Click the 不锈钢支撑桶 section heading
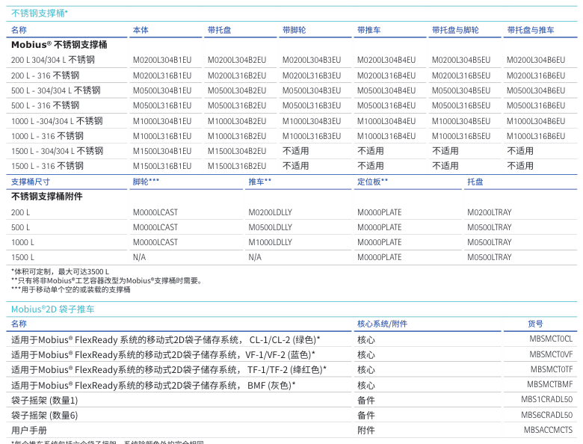 coord(39,13)
